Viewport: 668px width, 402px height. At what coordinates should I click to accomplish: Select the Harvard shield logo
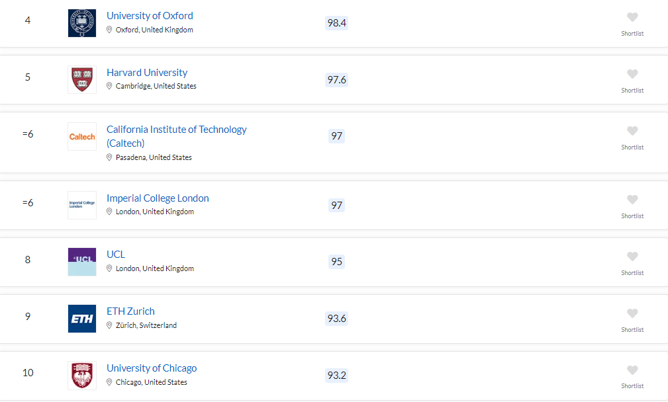[82, 79]
